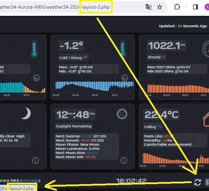Open the purple profile avatar
This screenshot has height=191, width=209.
tap(207, 7)
